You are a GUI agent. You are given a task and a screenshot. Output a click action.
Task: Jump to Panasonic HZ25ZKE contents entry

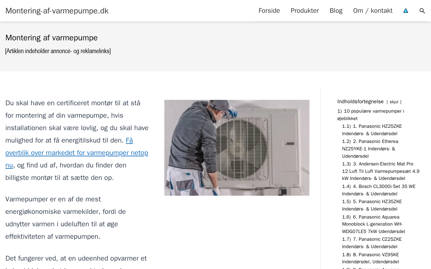pyautogui.click(x=372, y=130)
